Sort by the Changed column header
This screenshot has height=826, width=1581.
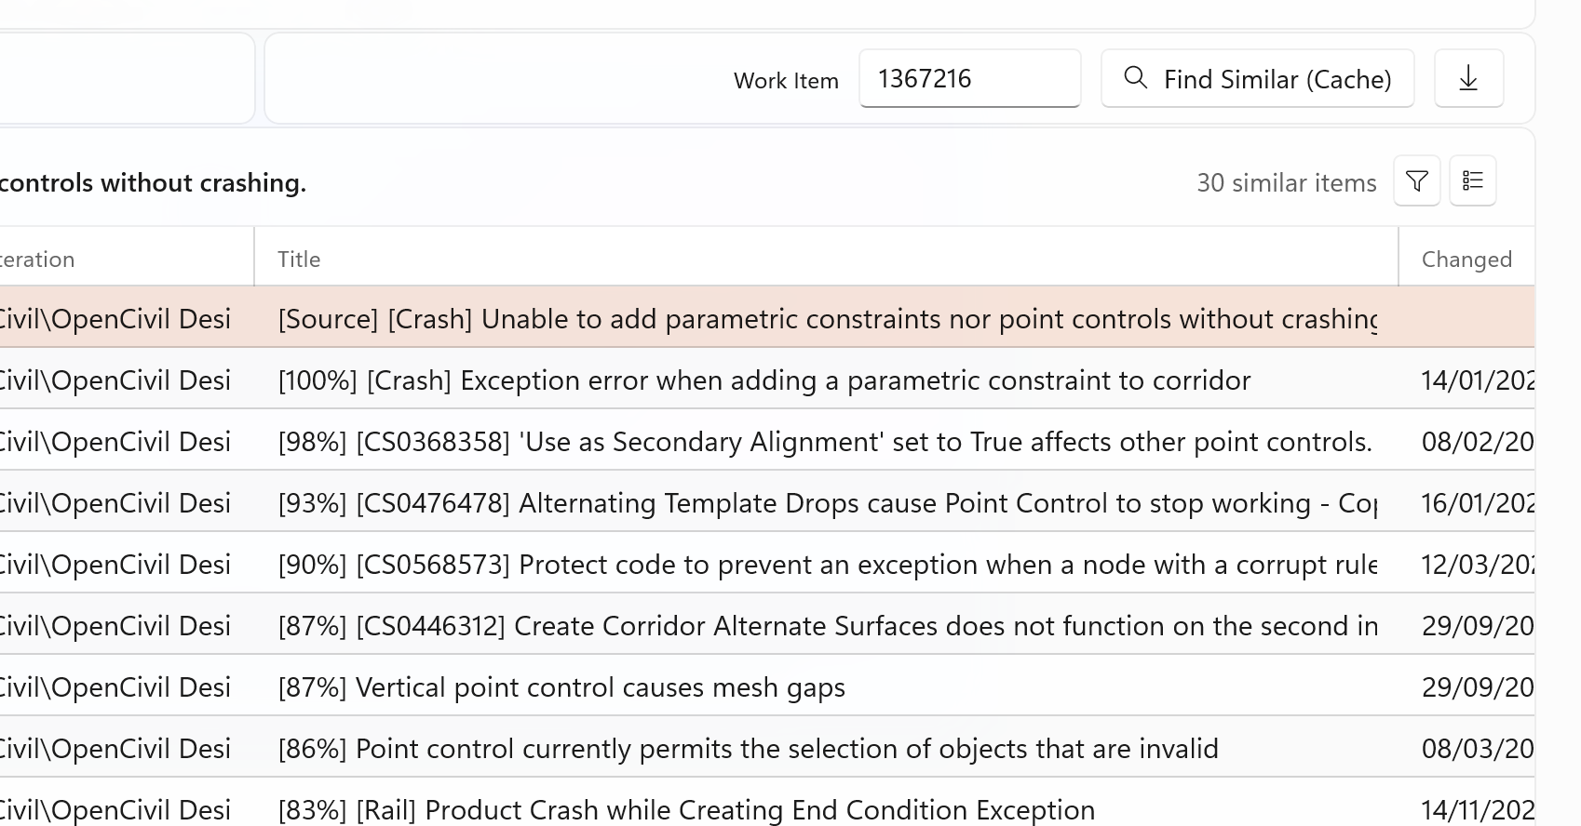1466,260
